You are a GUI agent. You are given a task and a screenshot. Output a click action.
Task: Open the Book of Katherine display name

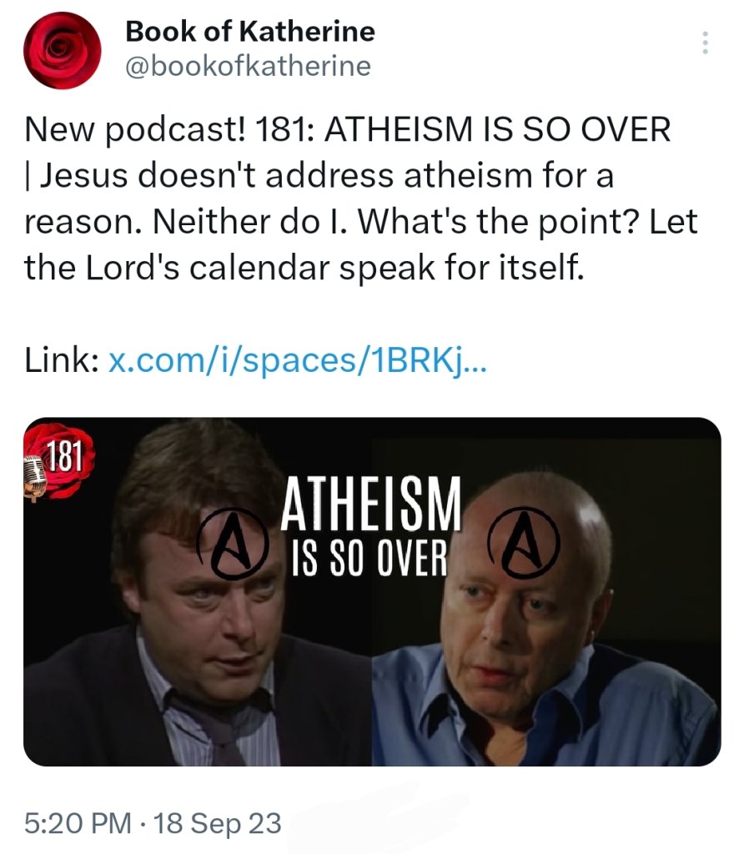(250, 31)
